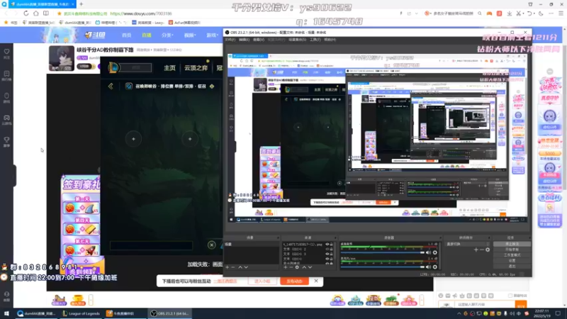Open second mixer channel settings gear
The width and height of the screenshot is (567, 319).
(435, 267)
